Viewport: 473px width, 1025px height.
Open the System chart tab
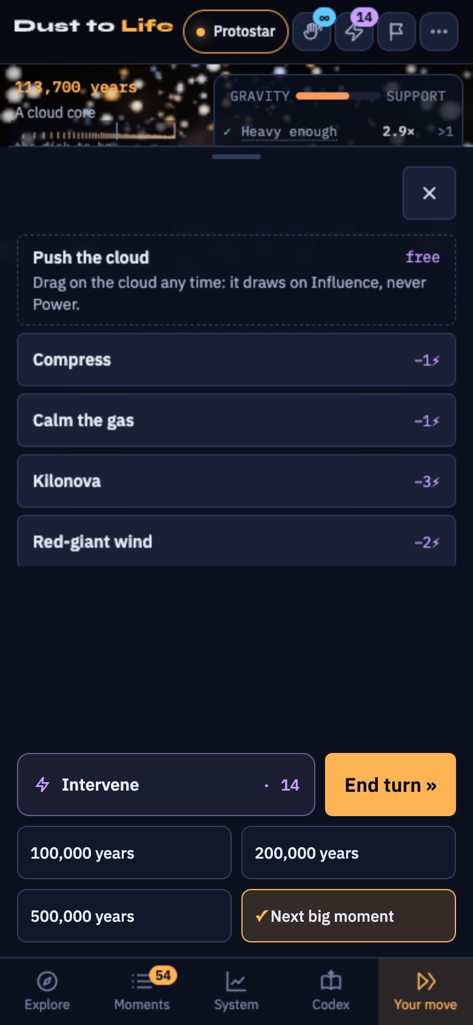[236, 992]
